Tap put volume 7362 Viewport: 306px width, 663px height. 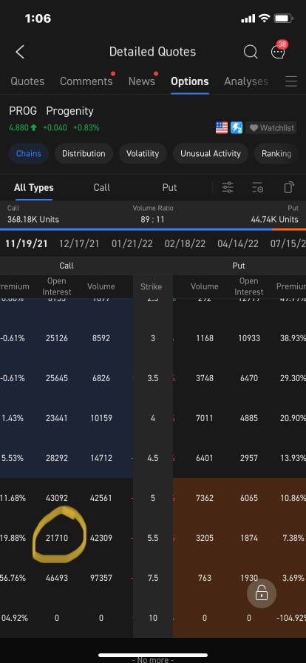pyautogui.click(x=205, y=498)
